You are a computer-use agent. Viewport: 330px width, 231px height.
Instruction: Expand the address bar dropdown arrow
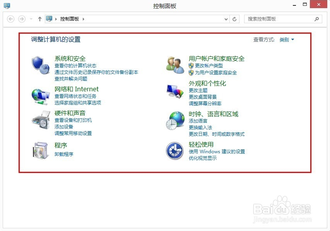pos(225,19)
